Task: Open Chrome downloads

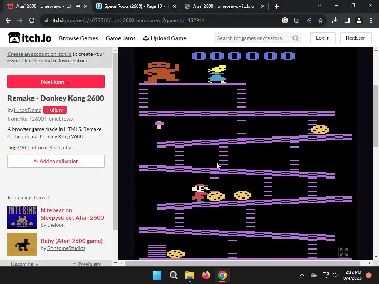Action: coord(335,21)
